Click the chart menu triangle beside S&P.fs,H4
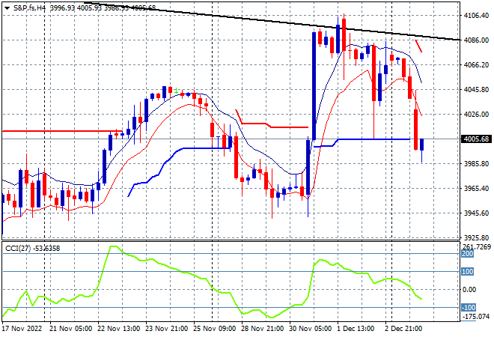This screenshot has width=494, height=337. click(x=7, y=8)
